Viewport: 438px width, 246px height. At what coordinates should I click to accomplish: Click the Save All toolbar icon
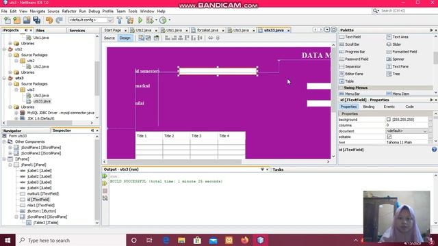[x=36, y=20]
